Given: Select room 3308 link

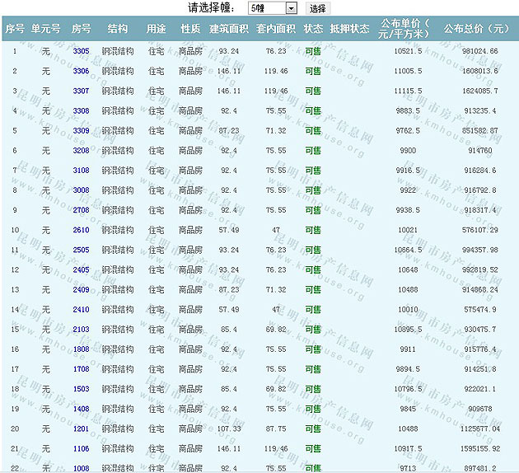Looking at the screenshot, I should tap(81, 110).
